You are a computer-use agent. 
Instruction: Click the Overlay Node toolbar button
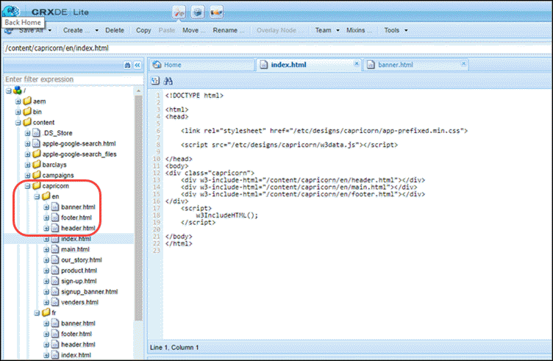click(276, 30)
